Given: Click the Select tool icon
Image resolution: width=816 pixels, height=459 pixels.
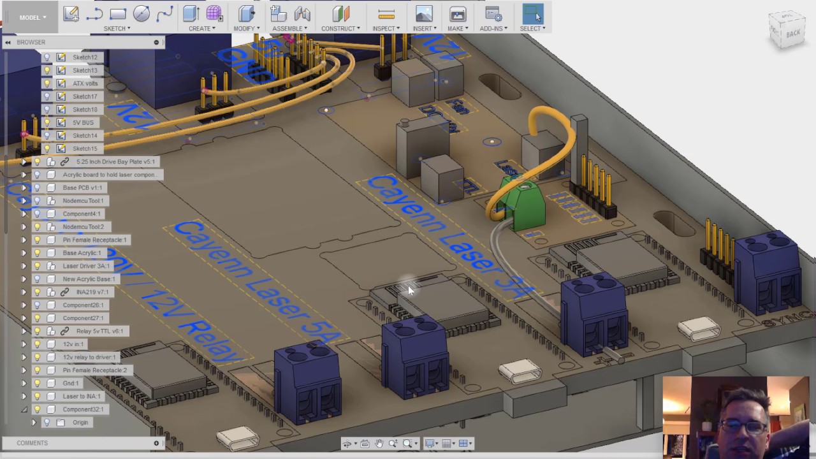Looking at the screenshot, I should click(x=532, y=13).
